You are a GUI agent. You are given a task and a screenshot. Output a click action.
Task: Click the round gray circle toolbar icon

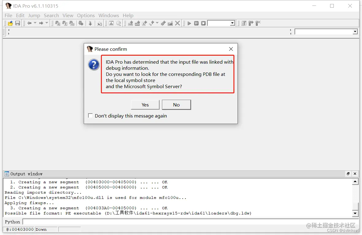pos(119,23)
